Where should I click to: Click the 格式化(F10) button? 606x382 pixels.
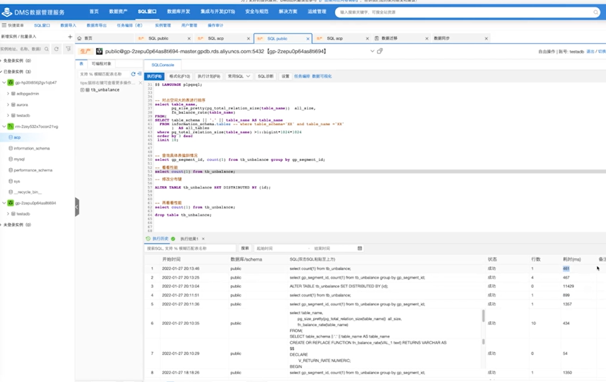(x=180, y=76)
